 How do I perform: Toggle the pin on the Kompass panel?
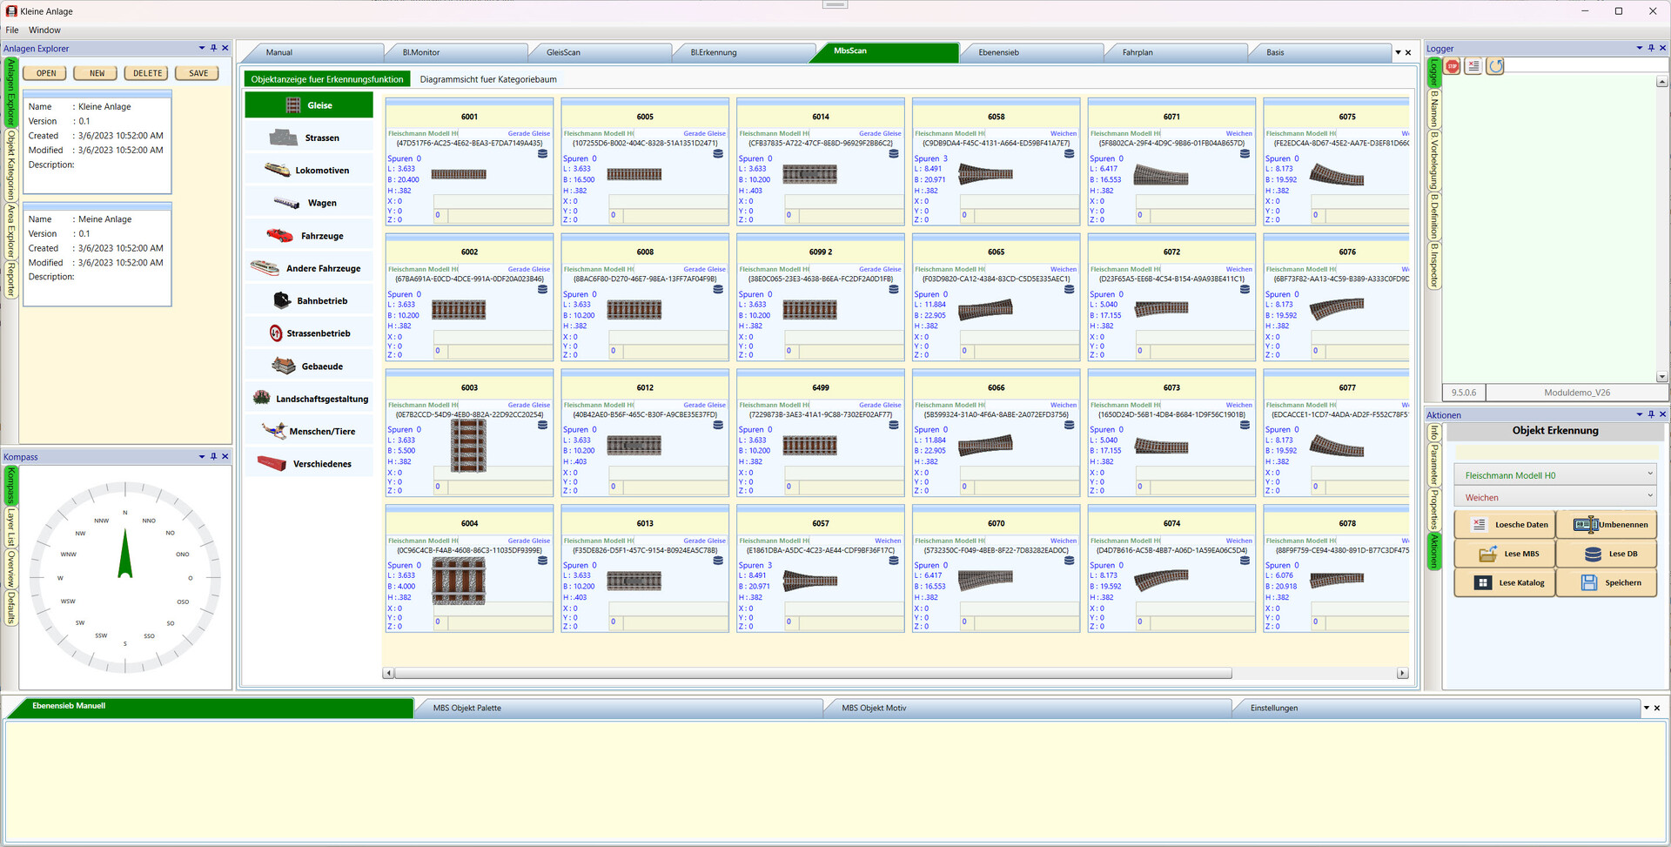click(213, 456)
